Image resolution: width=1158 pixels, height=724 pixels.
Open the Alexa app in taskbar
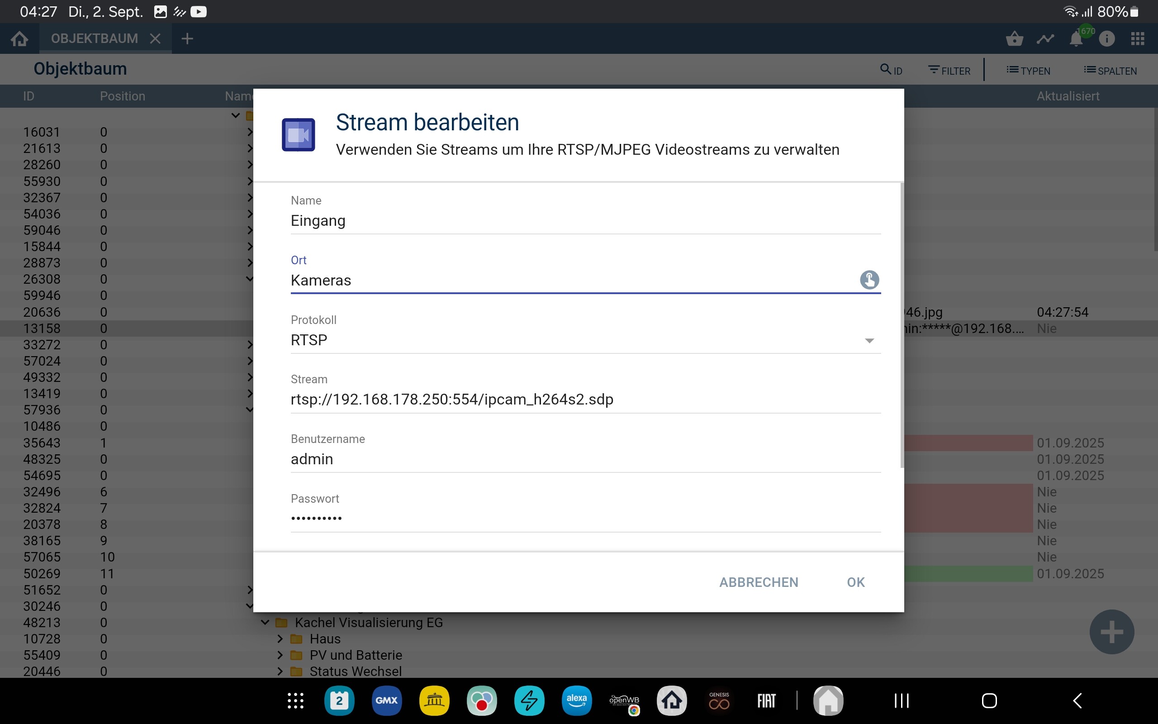pos(576,700)
